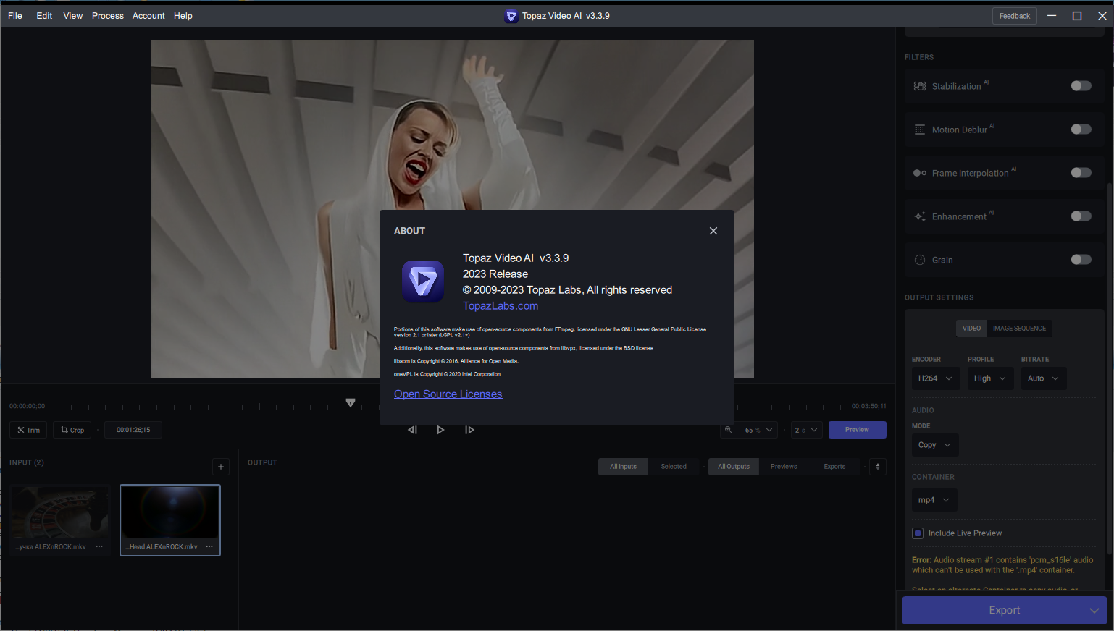This screenshot has width=1114, height=631.
Task: Select the Head ALEXnROCK.mkv thumbnail
Action: (x=170, y=512)
